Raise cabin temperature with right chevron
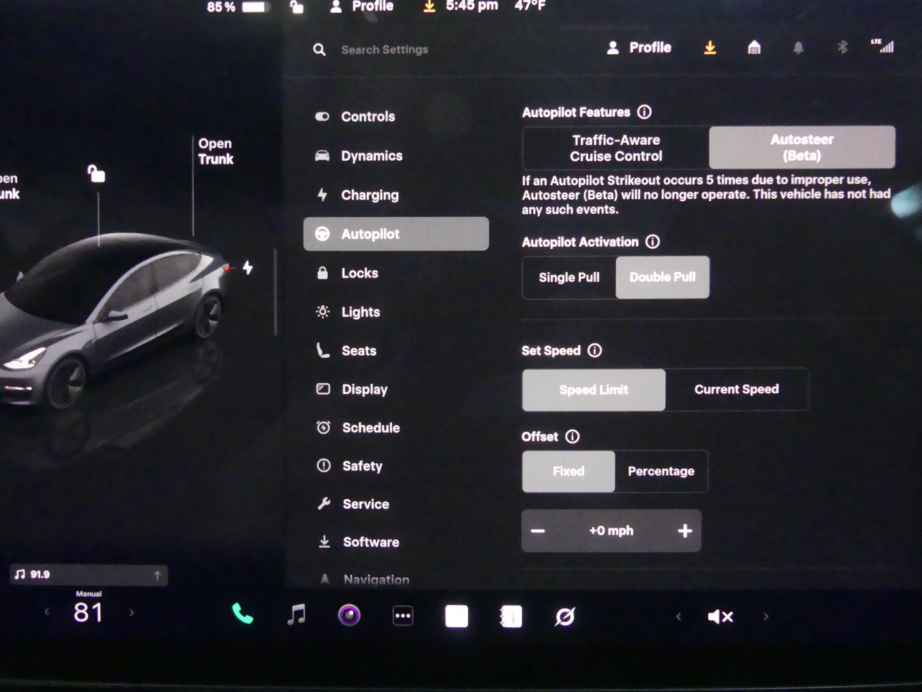 tap(132, 613)
